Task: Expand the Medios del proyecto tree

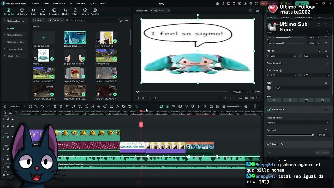Action: [4, 21]
